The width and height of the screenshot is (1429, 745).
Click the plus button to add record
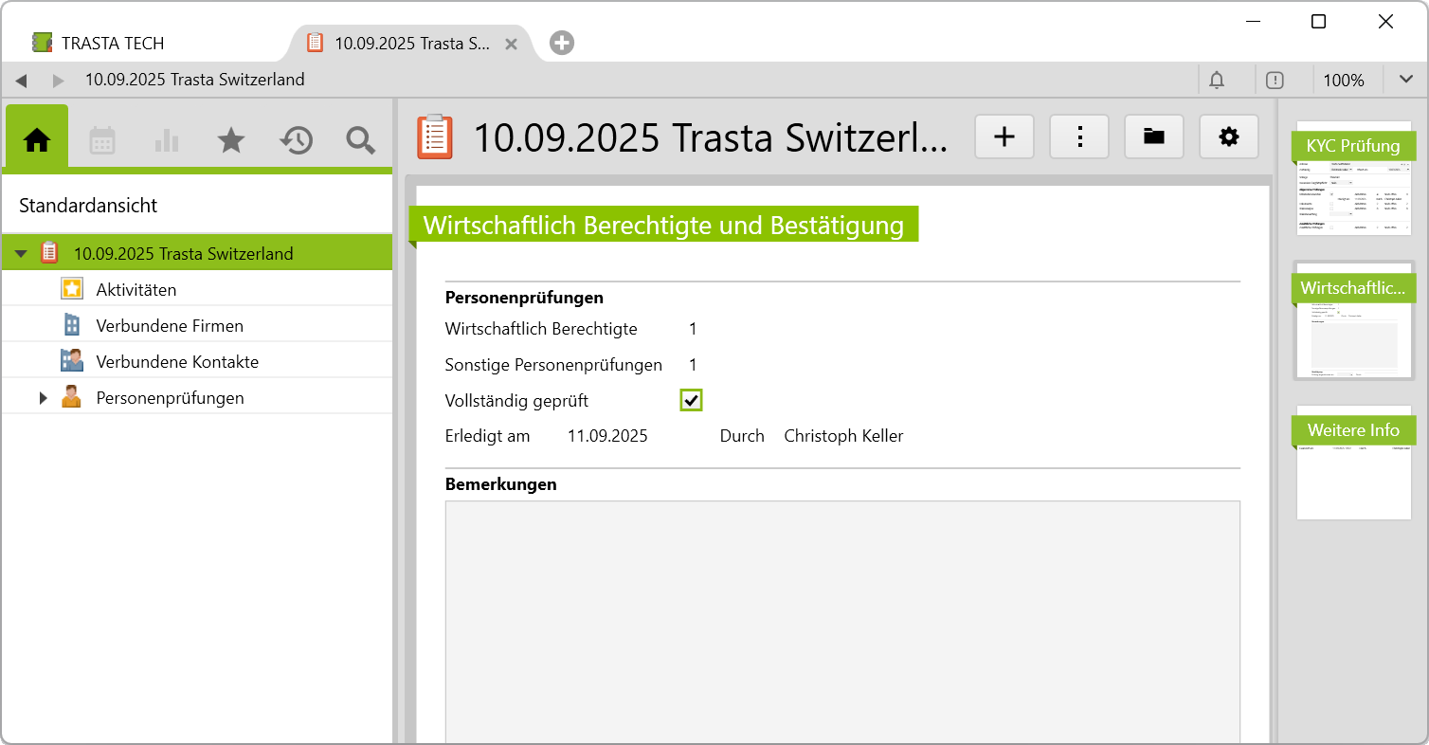click(1004, 137)
